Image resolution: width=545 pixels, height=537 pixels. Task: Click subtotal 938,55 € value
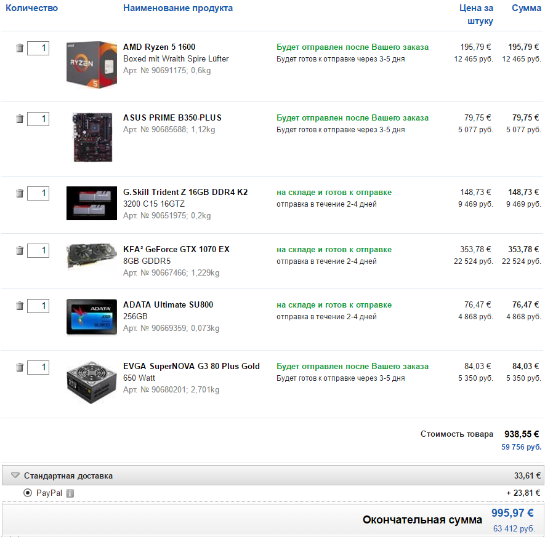(x=522, y=434)
